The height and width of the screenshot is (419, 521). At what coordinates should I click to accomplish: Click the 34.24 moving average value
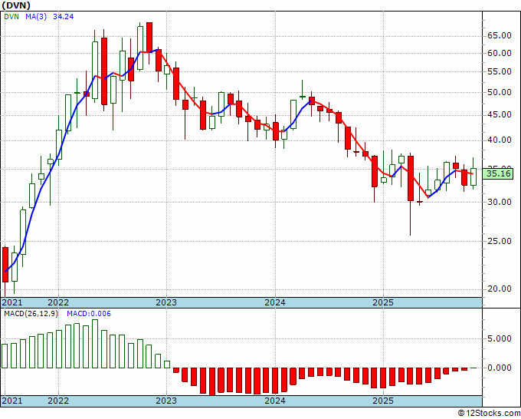(64, 17)
